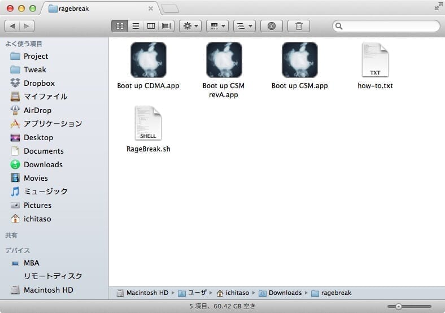Select the how-to.txt file
445x313 pixels.
pos(375,60)
